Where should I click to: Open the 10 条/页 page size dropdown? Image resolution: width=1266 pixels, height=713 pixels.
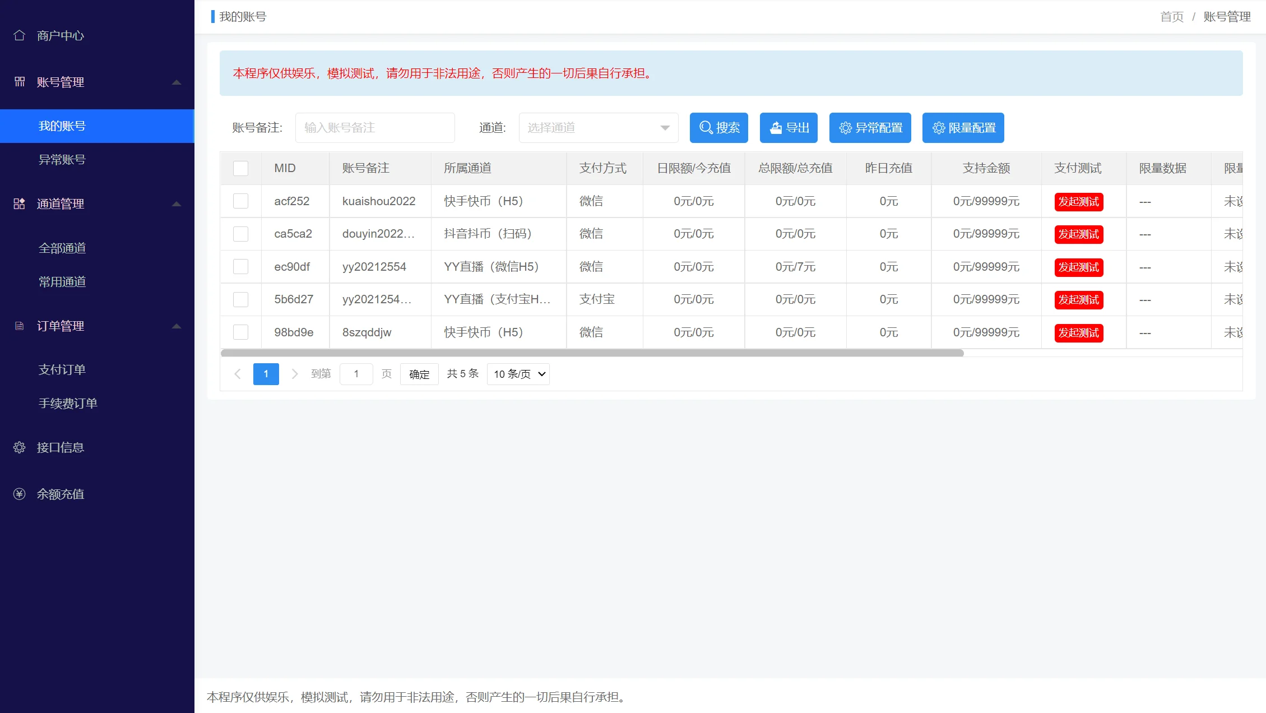pyautogui.click(x=518, y=374)
